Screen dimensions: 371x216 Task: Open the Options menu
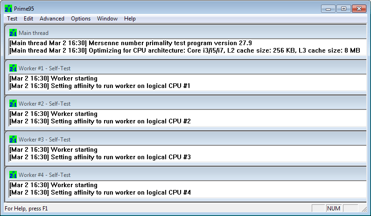click(81, 19)
